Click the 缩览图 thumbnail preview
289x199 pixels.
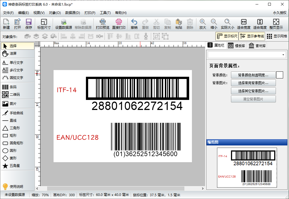247,167
